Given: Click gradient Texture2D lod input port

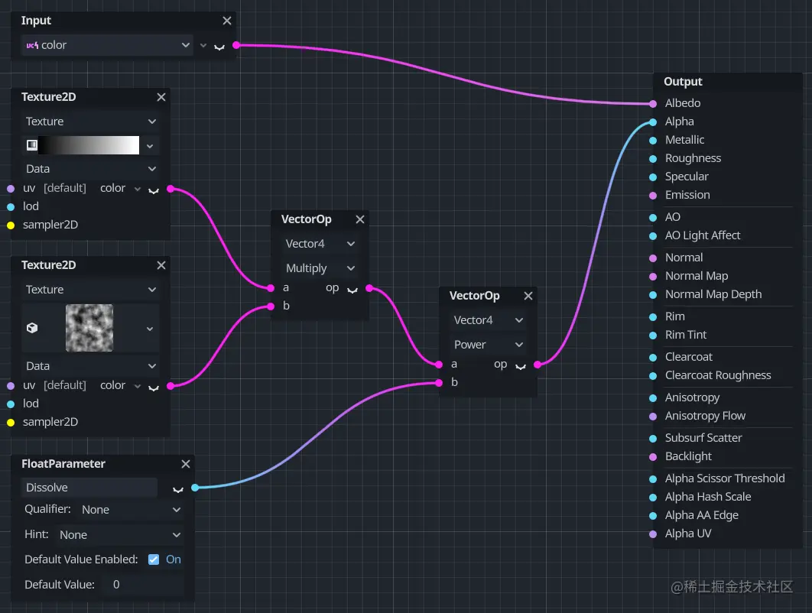Looking at the screenshot, I should [x=11, y=207].
